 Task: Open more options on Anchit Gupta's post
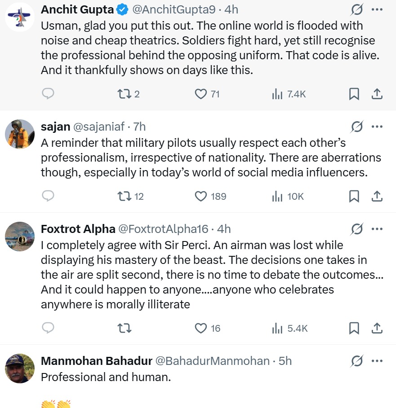click(x=377, y=9)
